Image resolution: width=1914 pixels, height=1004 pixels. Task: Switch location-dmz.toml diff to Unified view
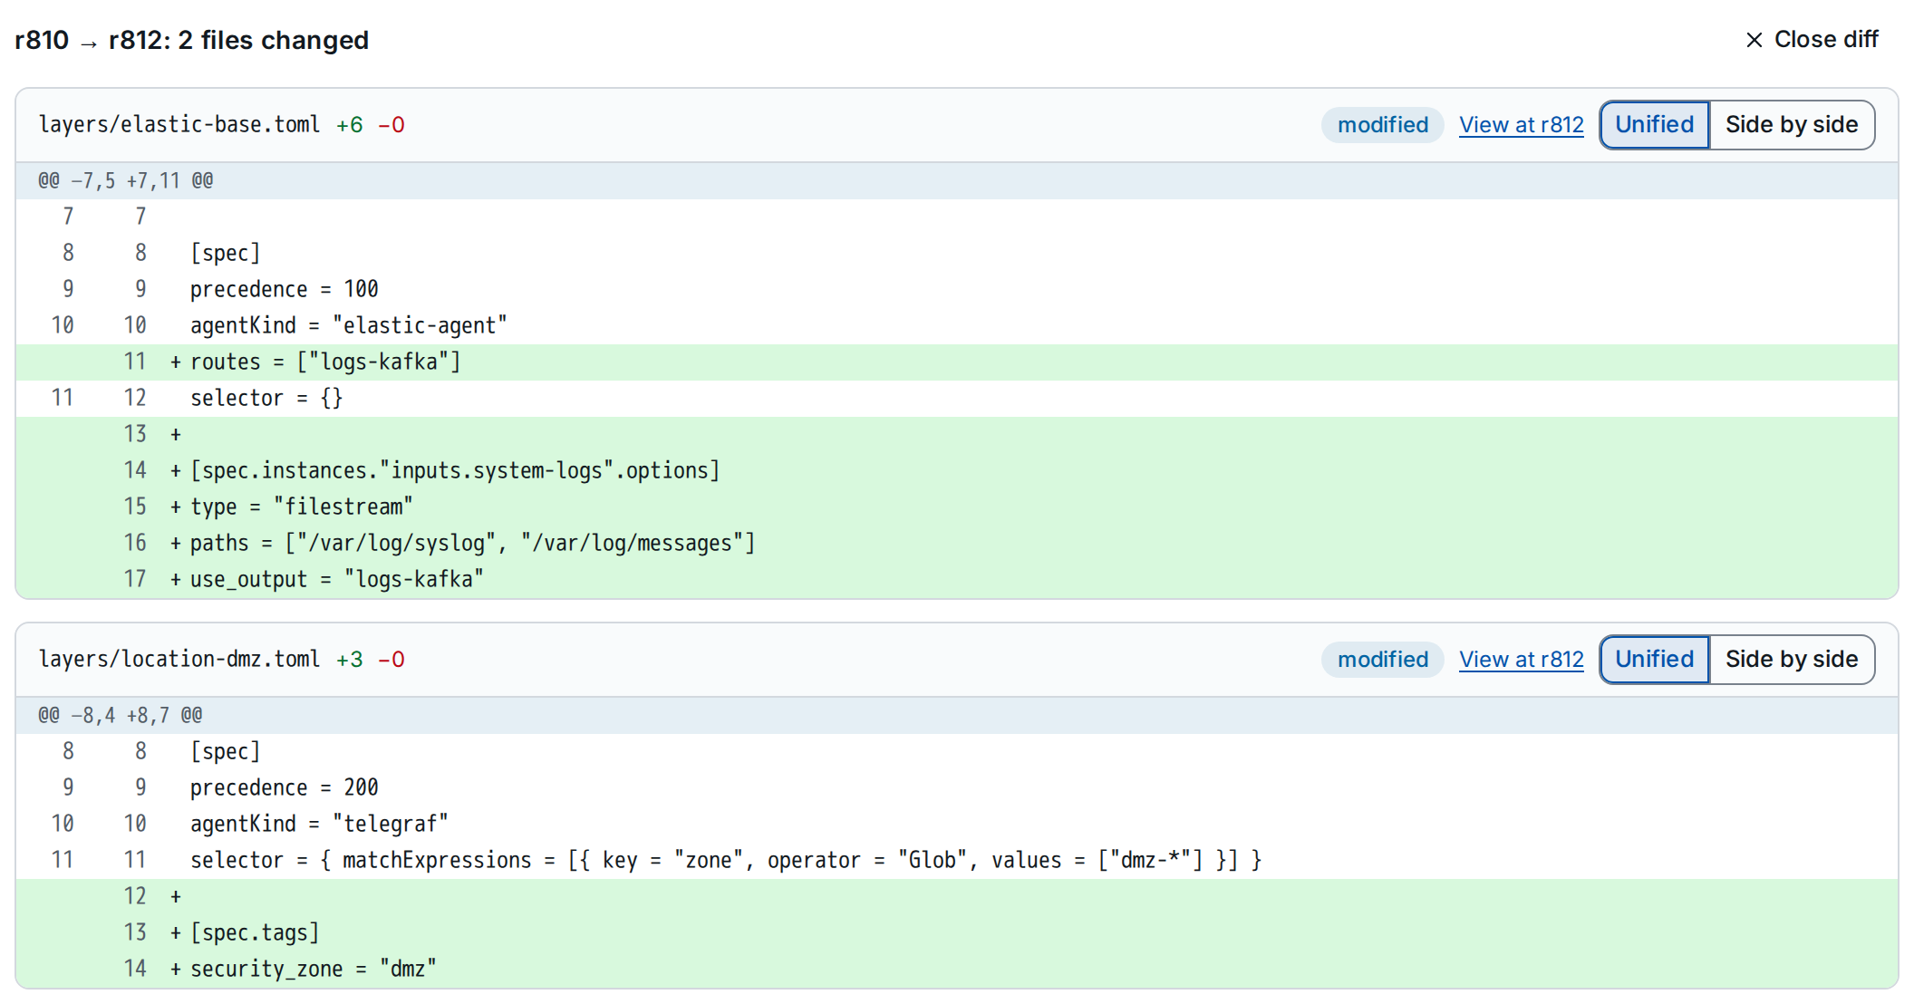[x=1654, y=660]
